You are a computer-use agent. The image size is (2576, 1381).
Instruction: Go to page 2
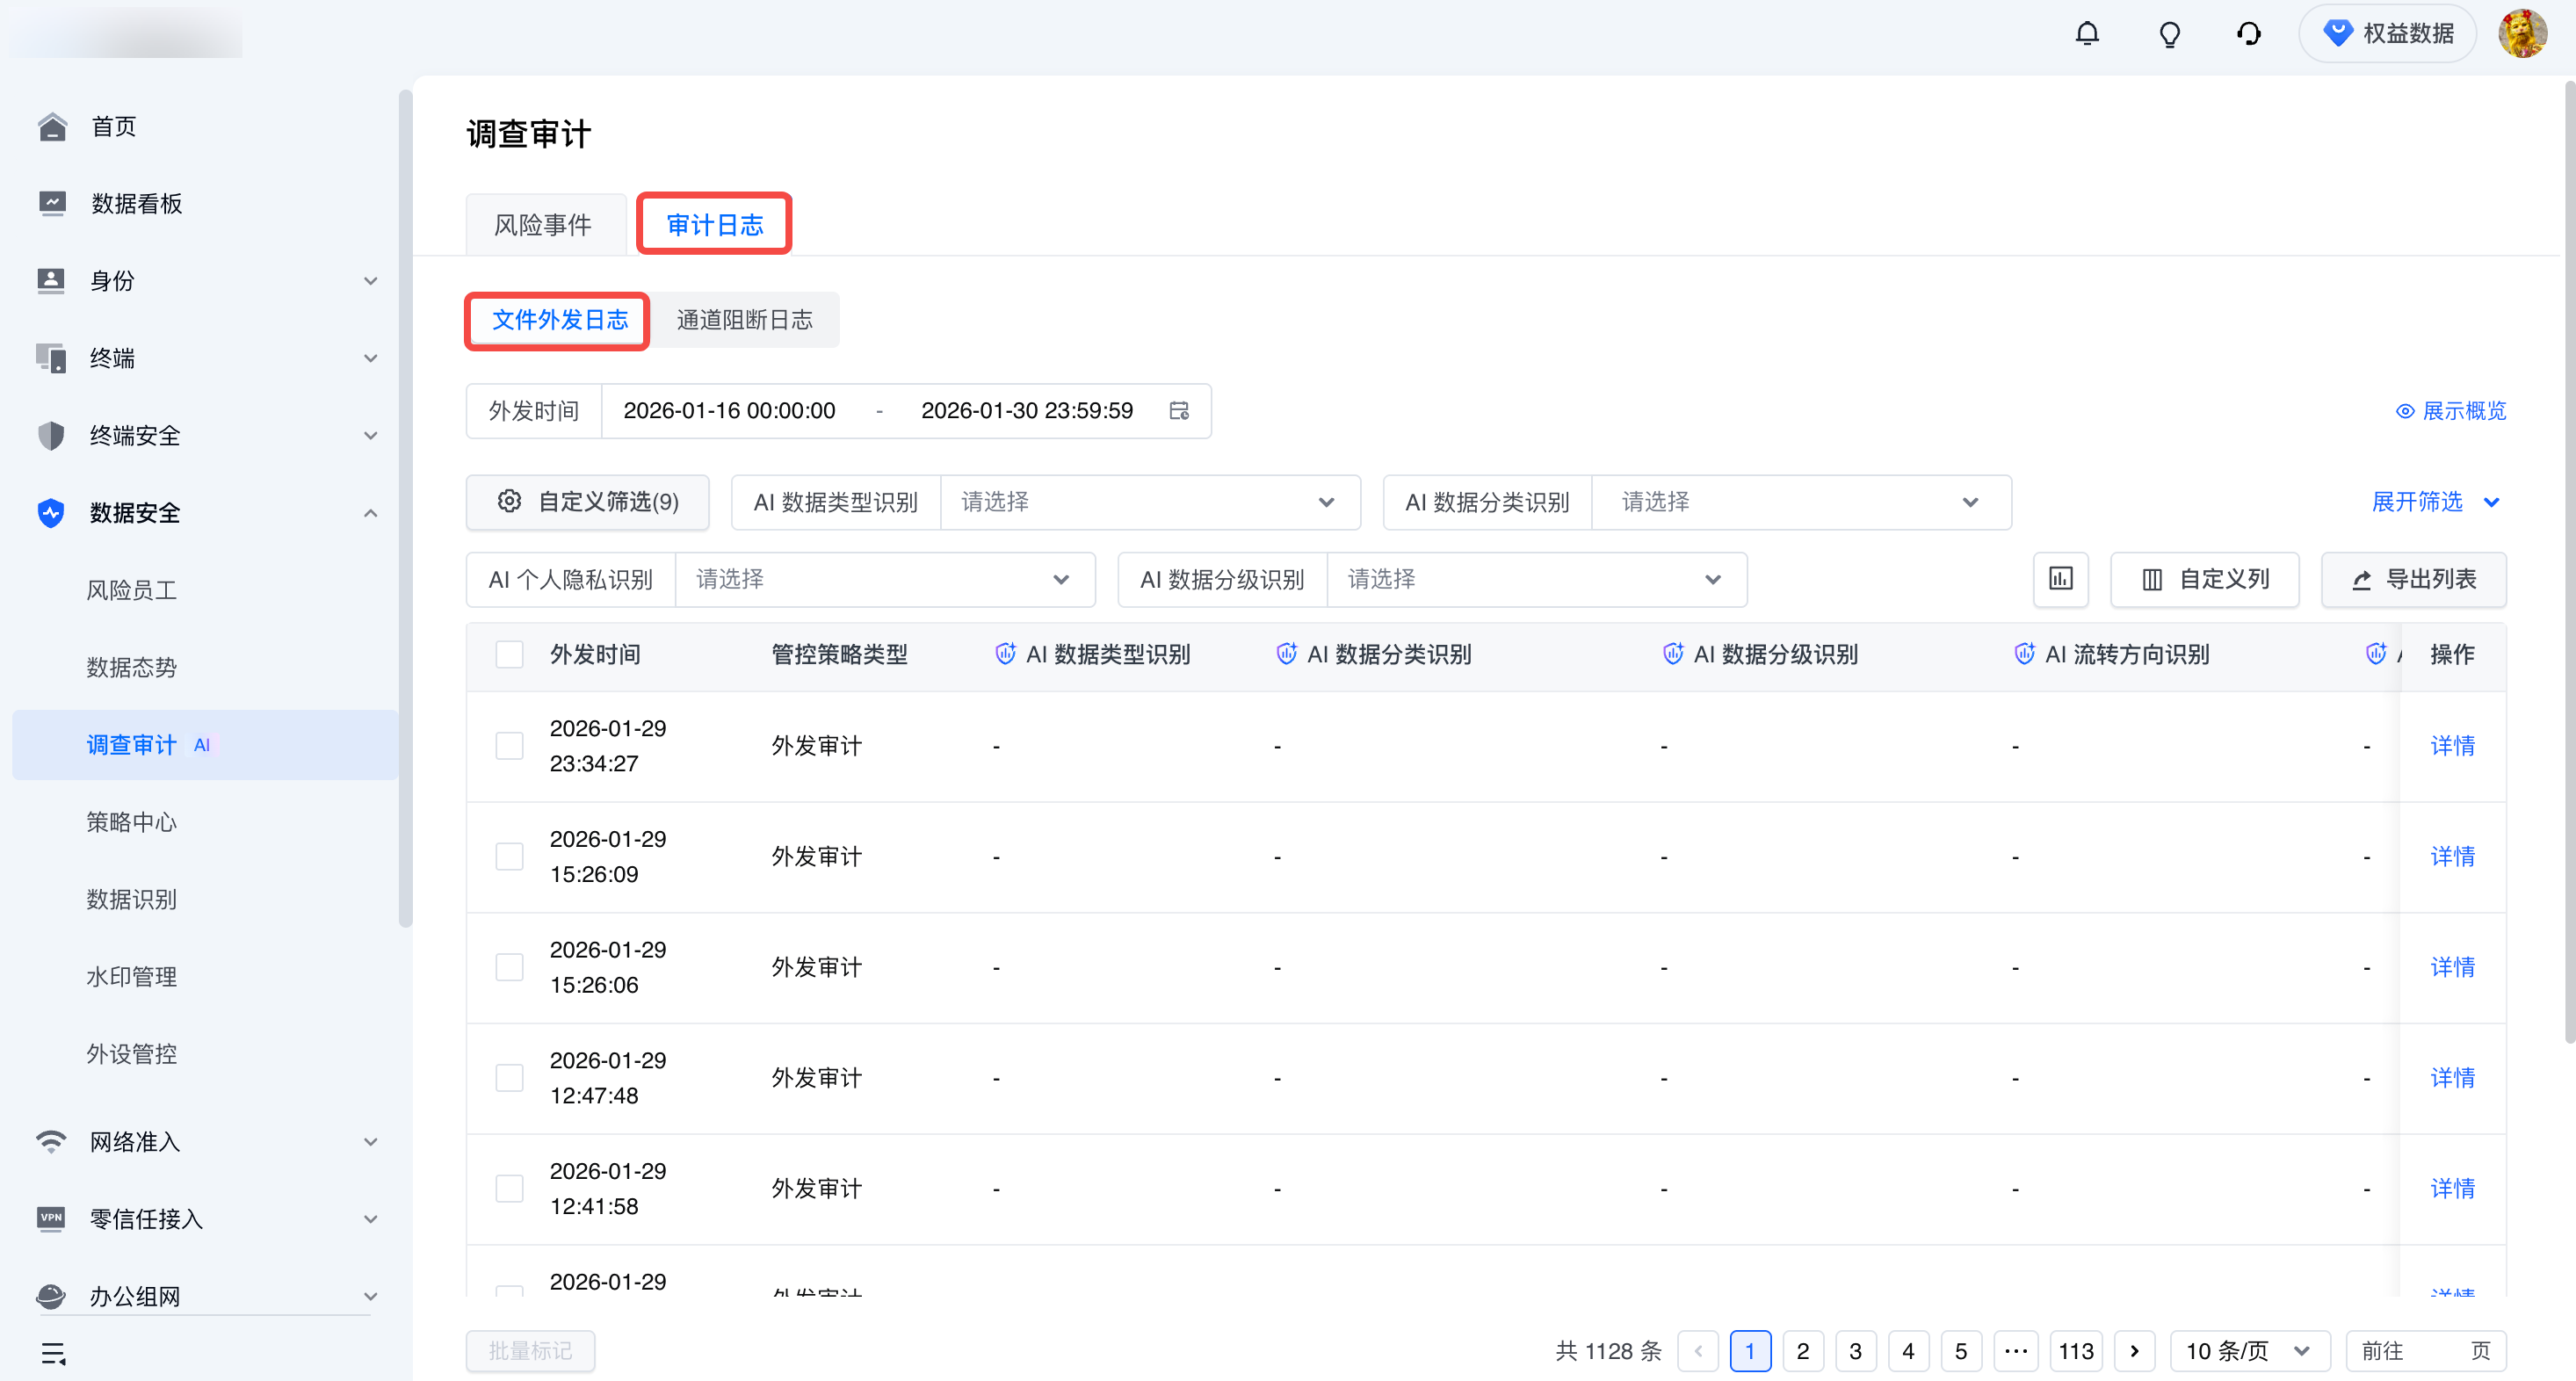pyautogui.click(x=1803, y=1351)
